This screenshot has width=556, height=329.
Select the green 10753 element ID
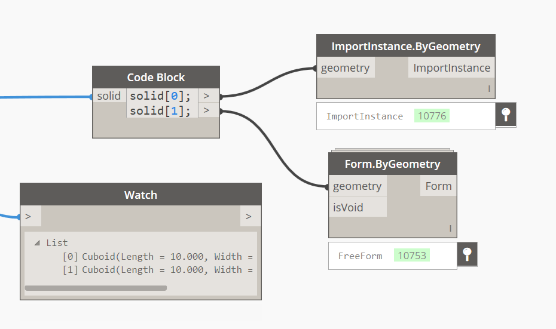412,256
